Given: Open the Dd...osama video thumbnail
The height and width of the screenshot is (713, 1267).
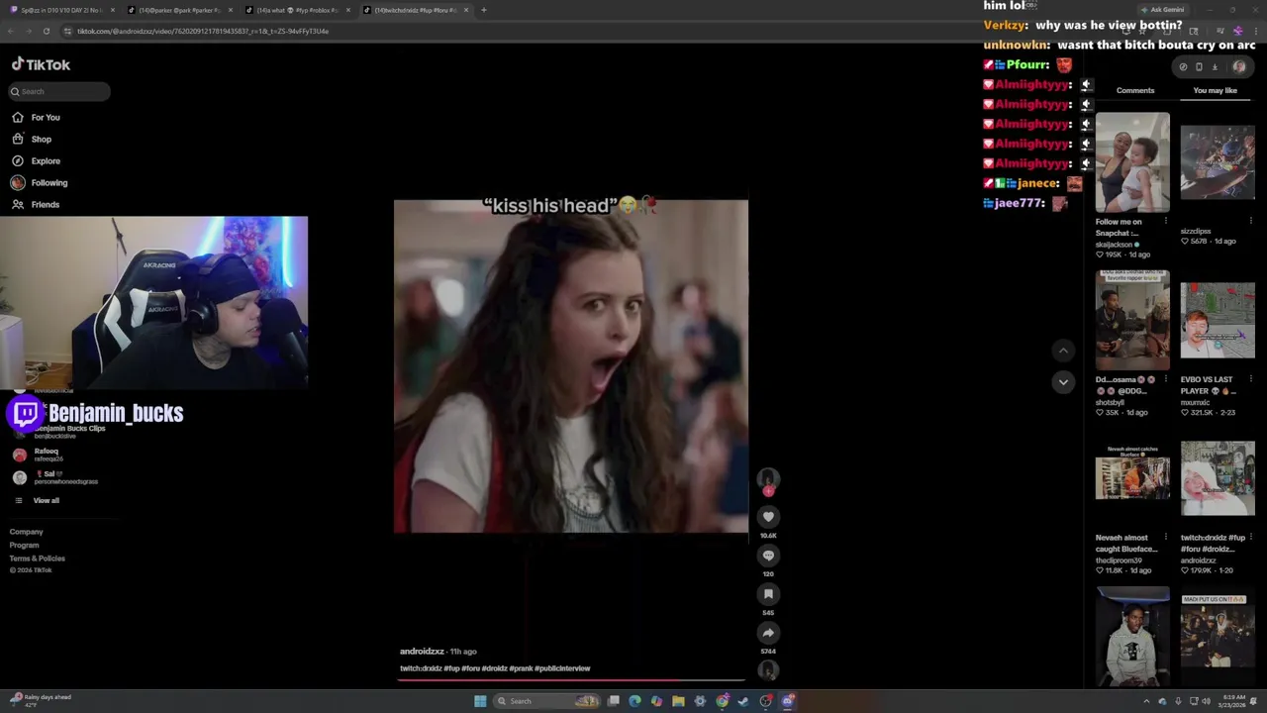Looking at the screenshot, I should click(1132, 320).
